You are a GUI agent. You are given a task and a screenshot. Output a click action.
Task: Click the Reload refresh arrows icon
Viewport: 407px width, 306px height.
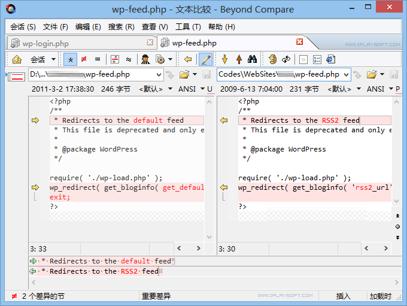coord(286,59)
